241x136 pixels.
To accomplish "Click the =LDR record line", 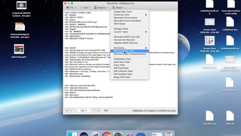I will pyautogui.click(x=78, y=12).
